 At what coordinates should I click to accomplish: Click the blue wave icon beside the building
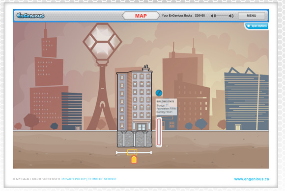coord(159,93)
